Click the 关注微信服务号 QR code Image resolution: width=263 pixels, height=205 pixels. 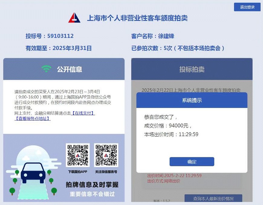(x=106, y=155)
